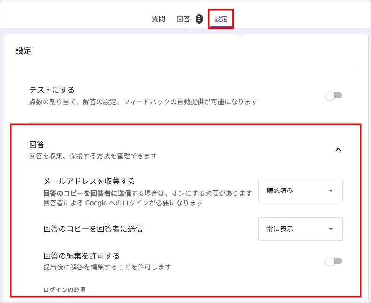Viewport: 371px width, 303px height.
Task: Click the arrow on the 確認済み dropdown
Action: tap(331, 191)
